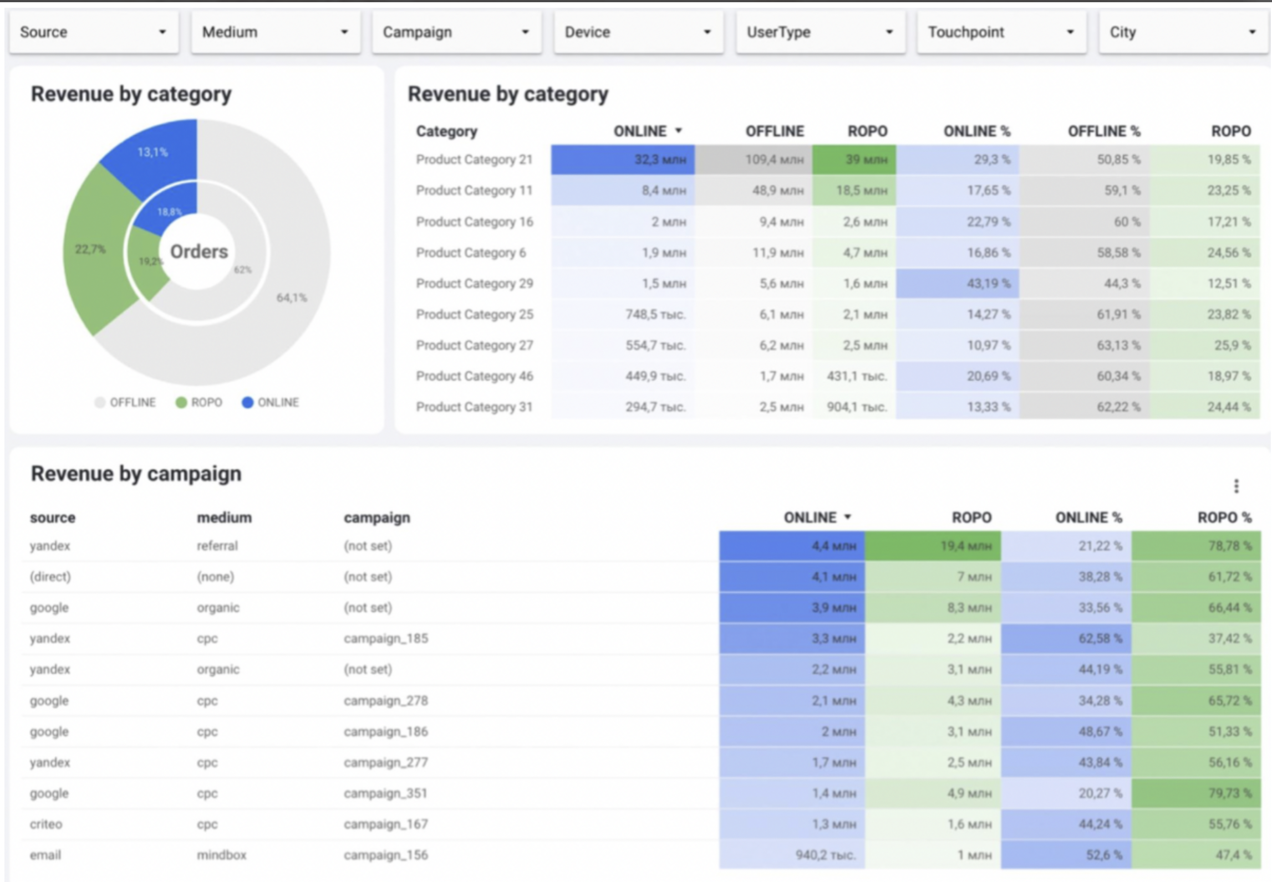This screenshot has height=882, width=1272.
Task: Sort category table by OFFLINE column
Action: (774, 131)
